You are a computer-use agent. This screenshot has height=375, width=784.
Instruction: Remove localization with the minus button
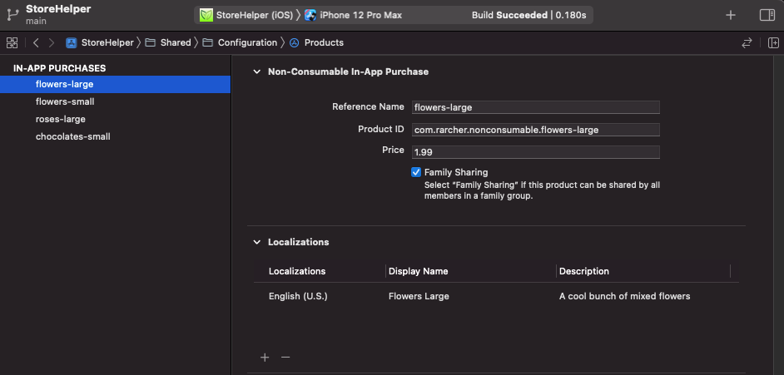tap(285, 358)
